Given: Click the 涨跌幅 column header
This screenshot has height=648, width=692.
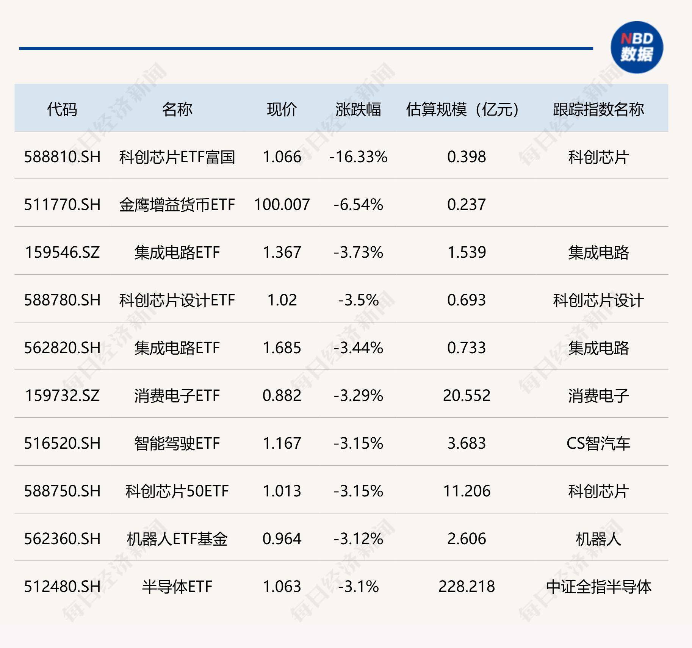Looking at the screenshot, I should [x=358, y=108].
